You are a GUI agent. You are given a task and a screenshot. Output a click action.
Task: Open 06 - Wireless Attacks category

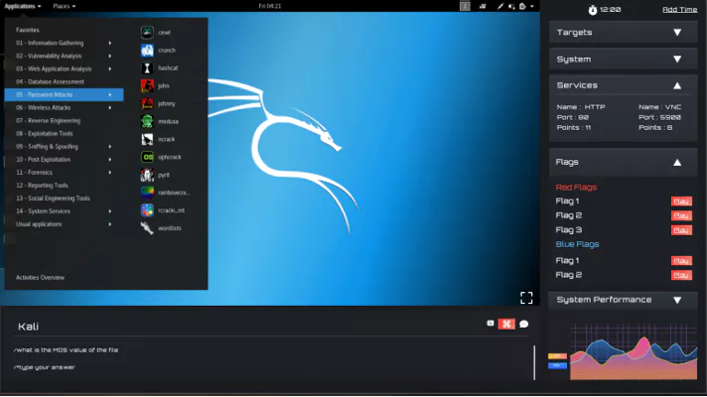coord(64,108)
